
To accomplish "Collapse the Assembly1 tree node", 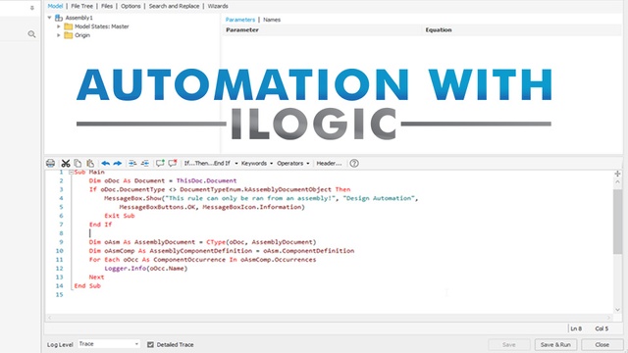I will tap(49, 18).
